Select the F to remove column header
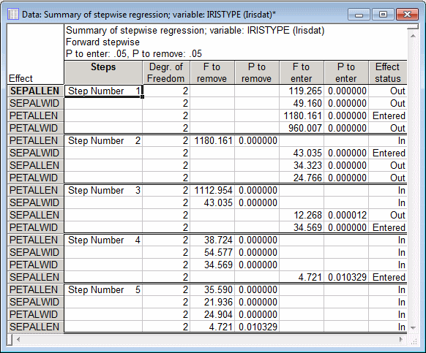The width and height of the screenshot is (426, 353). pyautogui.click(x=212, y=72)
